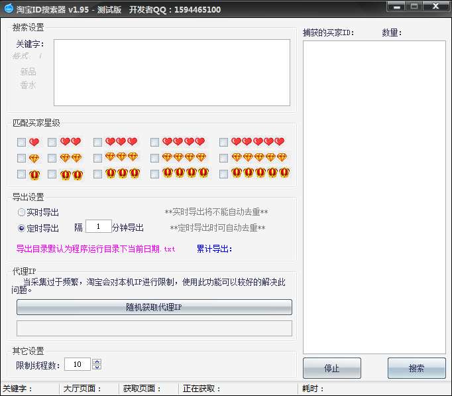Image resolution: width=452 pixels, height=396 pixels.
Task: Check the three-crowns buyer level box
Action: pos(97,174)
